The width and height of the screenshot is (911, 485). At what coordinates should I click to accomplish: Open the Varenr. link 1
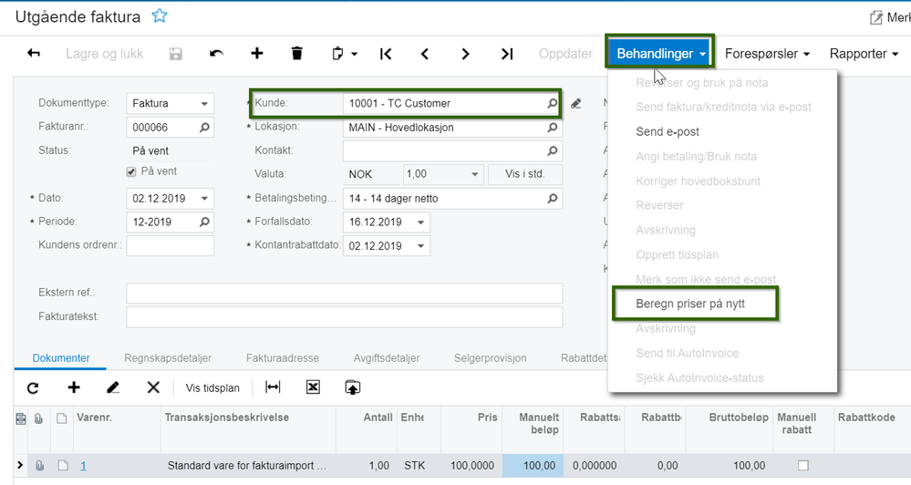(83, 466)
